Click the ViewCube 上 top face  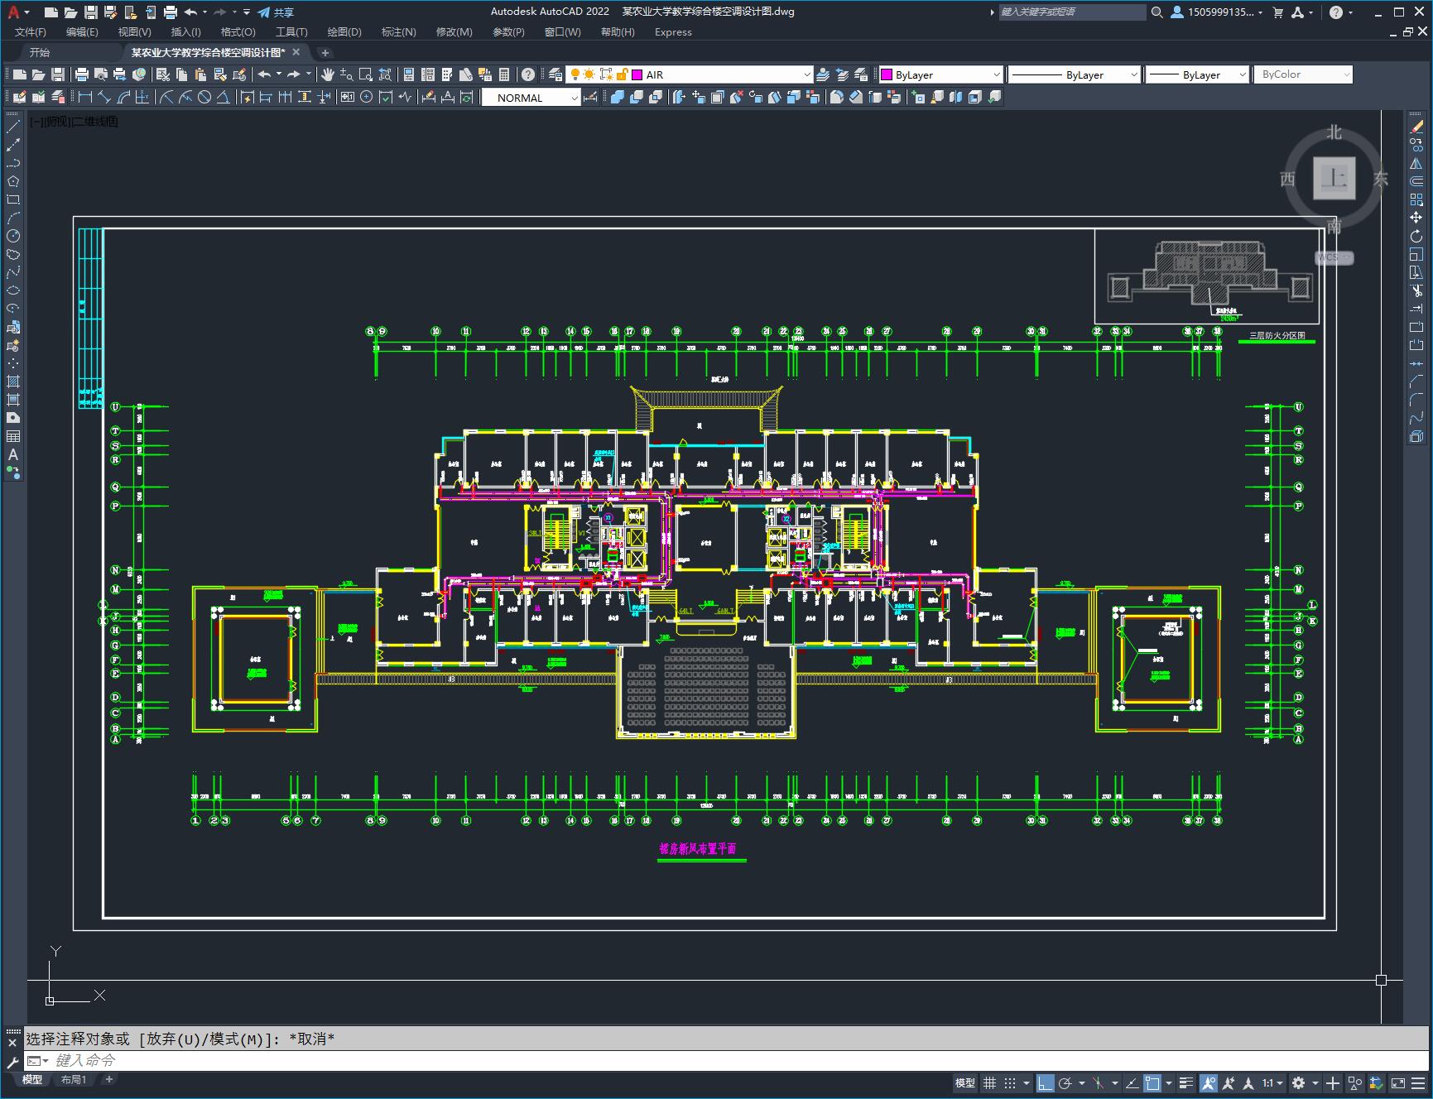[x=1334, y=178]
